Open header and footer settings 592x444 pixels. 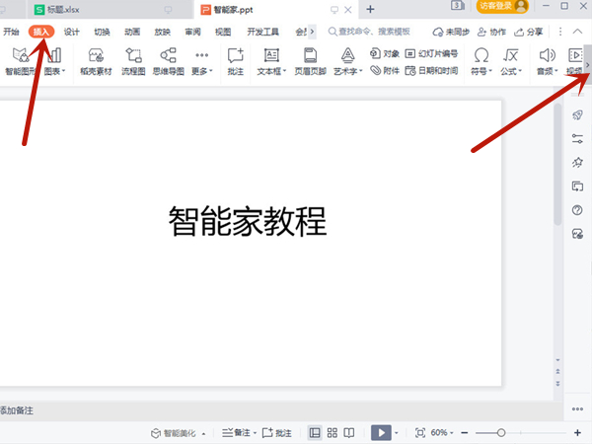click(310, 60)
